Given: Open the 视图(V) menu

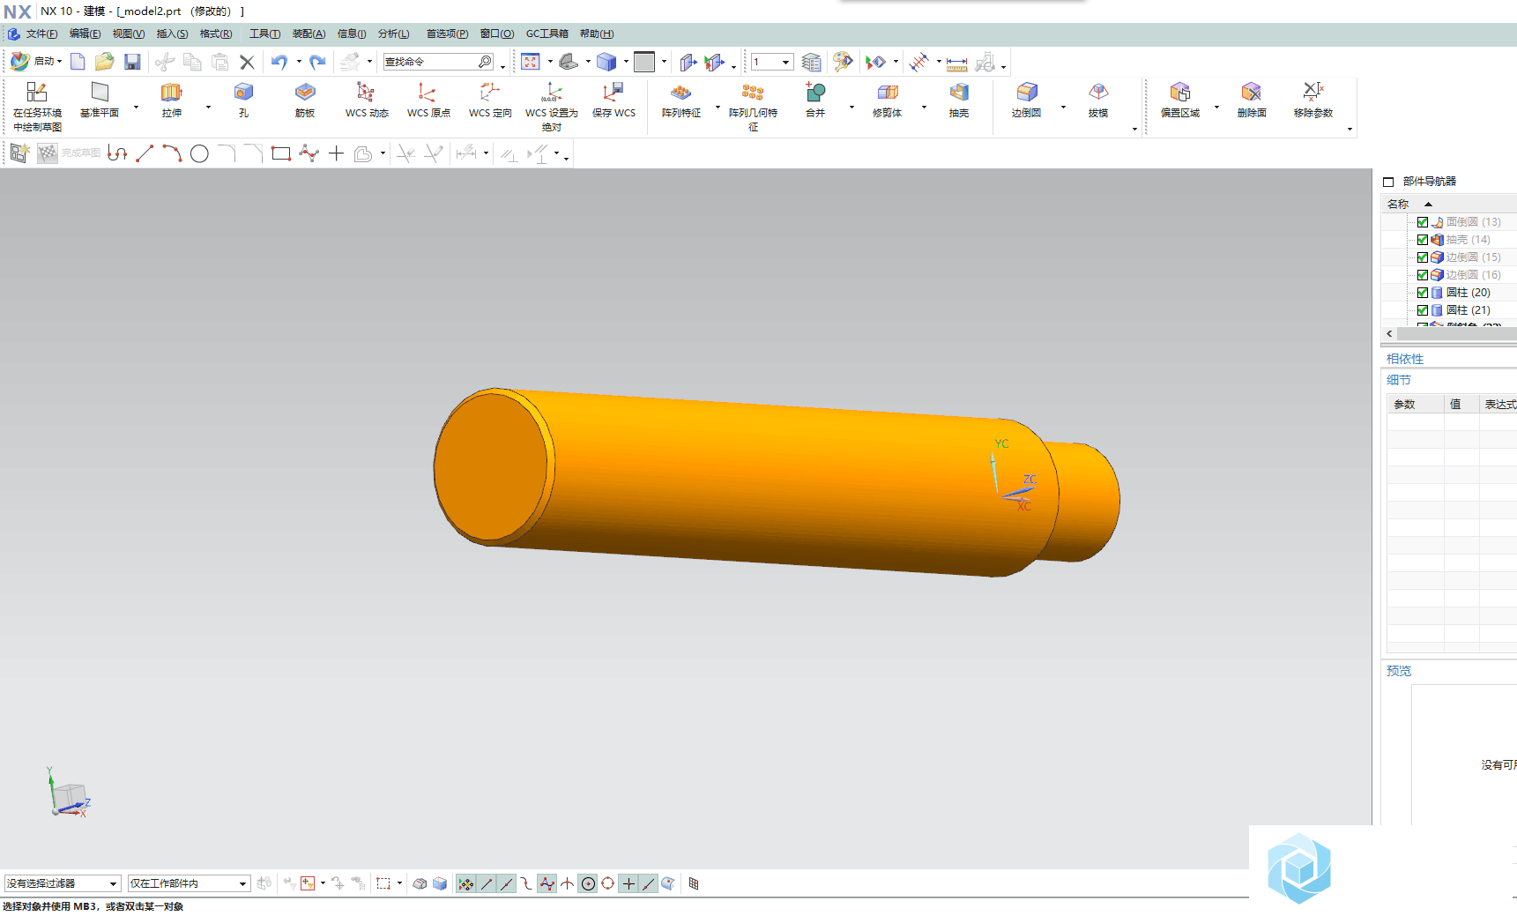Looking at the screenshot, I should pyautogui.click(x=128, y=34).
